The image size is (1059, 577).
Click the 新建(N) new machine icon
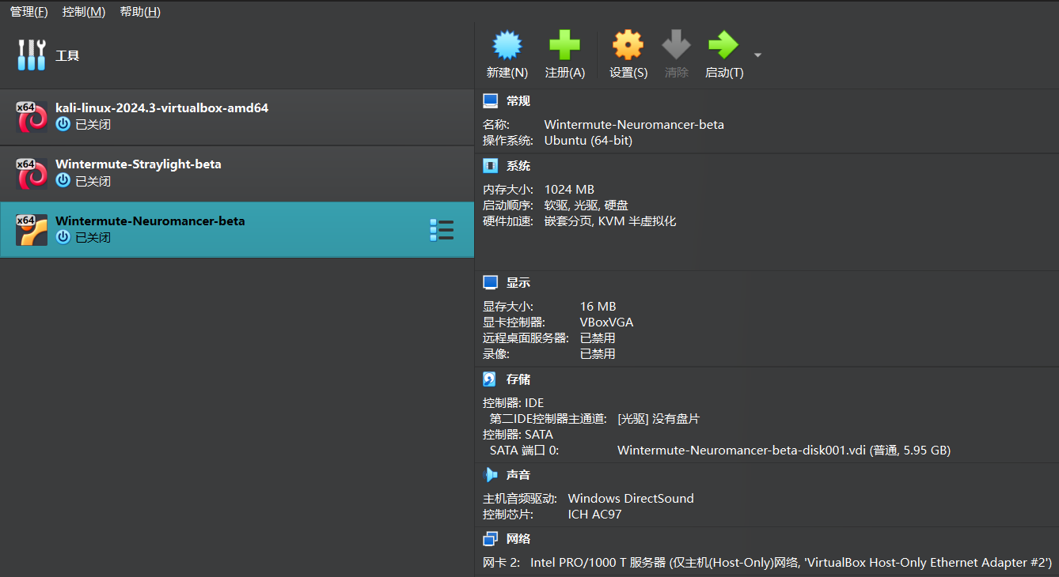point(507,46)
